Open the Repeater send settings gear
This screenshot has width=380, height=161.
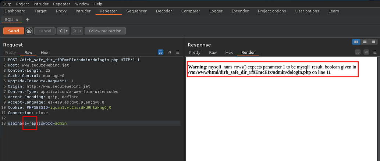click(x=29, y=31)
